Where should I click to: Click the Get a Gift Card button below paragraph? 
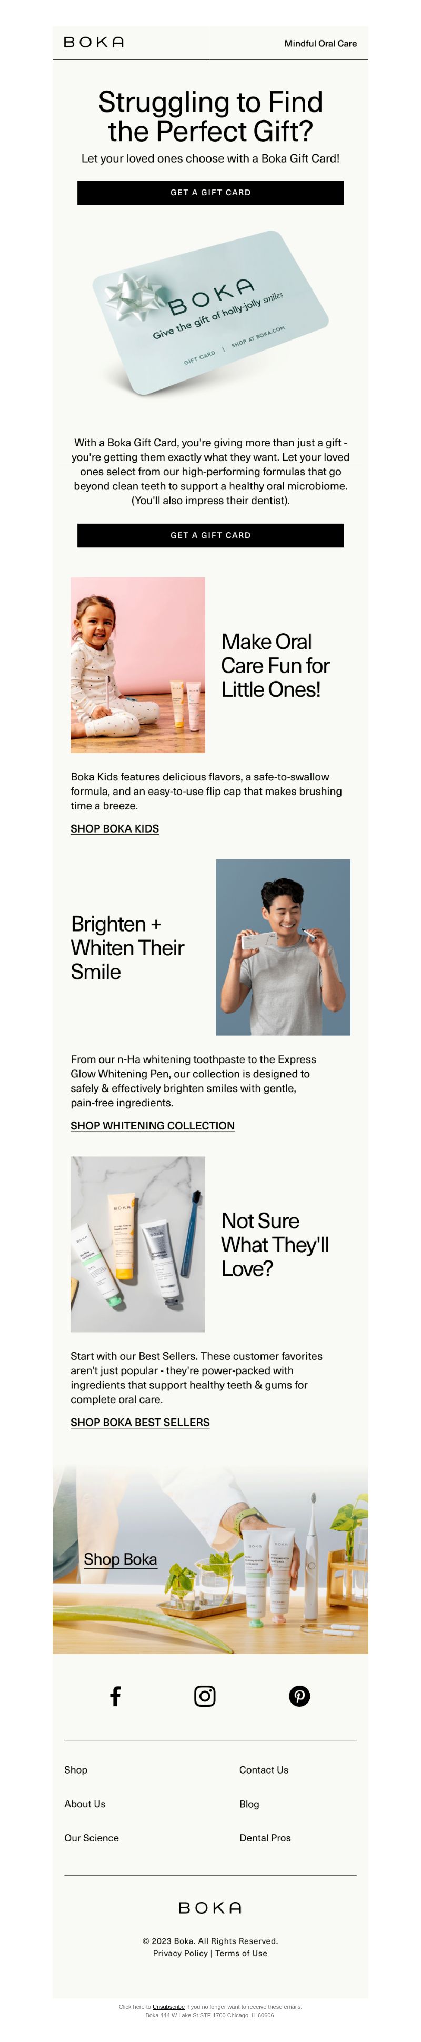[x=210, y=535]
